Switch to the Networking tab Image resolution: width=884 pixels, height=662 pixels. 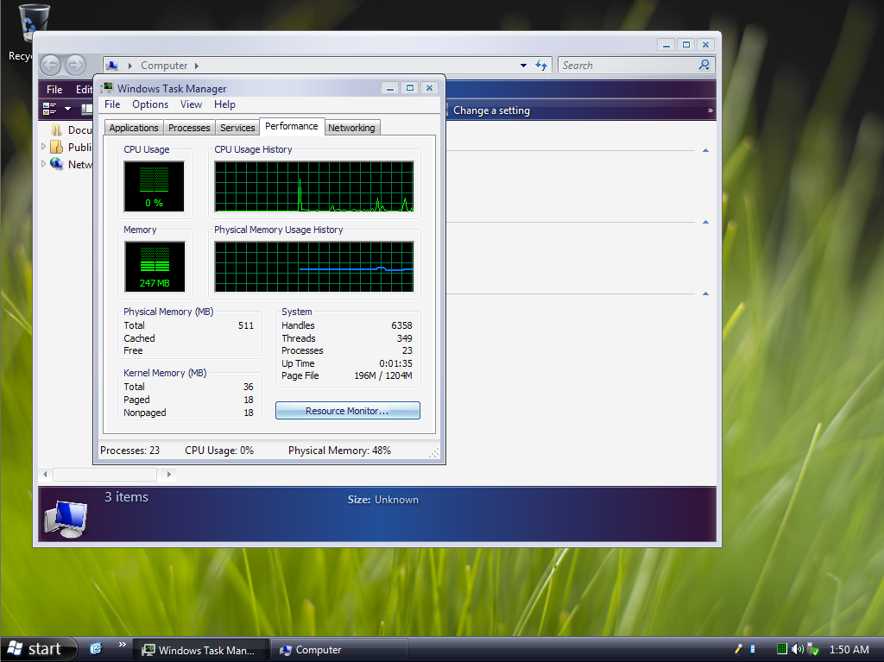tap(352, 128)
